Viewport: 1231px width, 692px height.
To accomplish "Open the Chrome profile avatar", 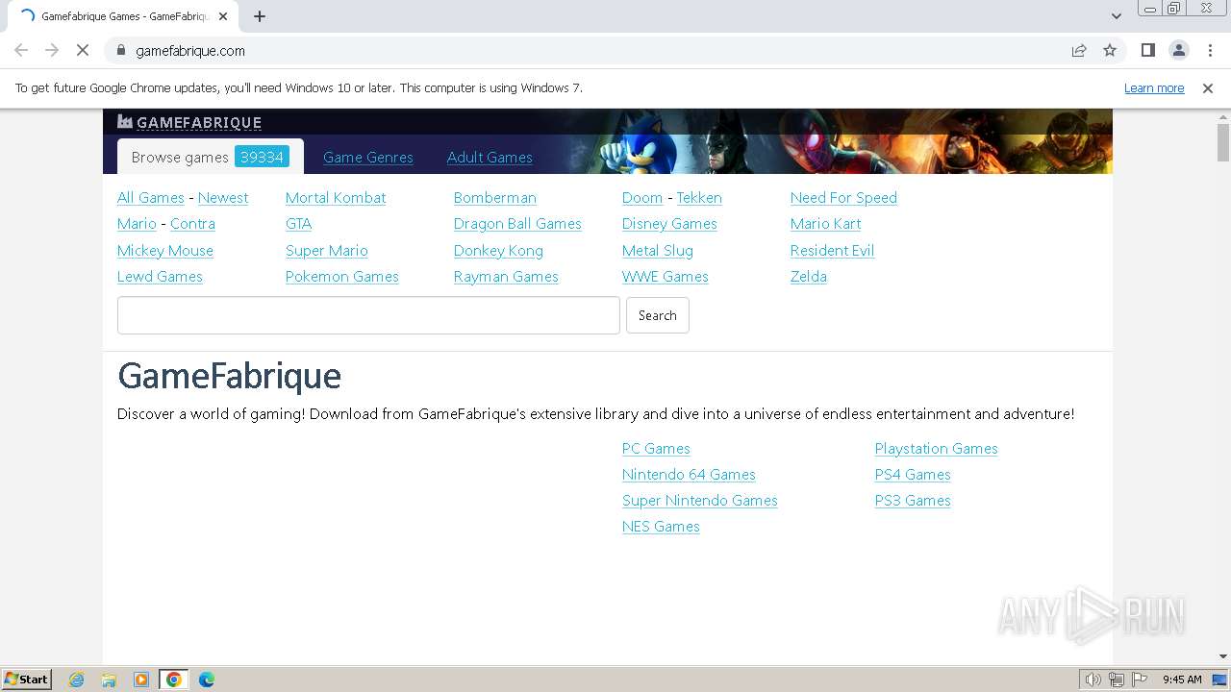I will 1179,50.
